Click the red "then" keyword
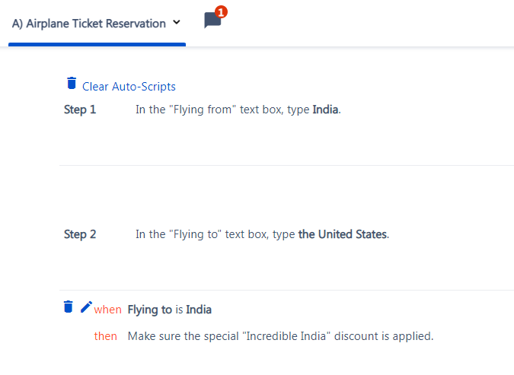514x375 pixels. [106, 336]
